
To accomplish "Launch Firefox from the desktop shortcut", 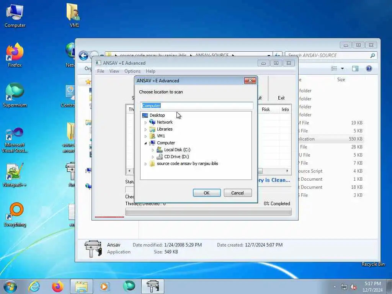I will [x=15, y=55].
